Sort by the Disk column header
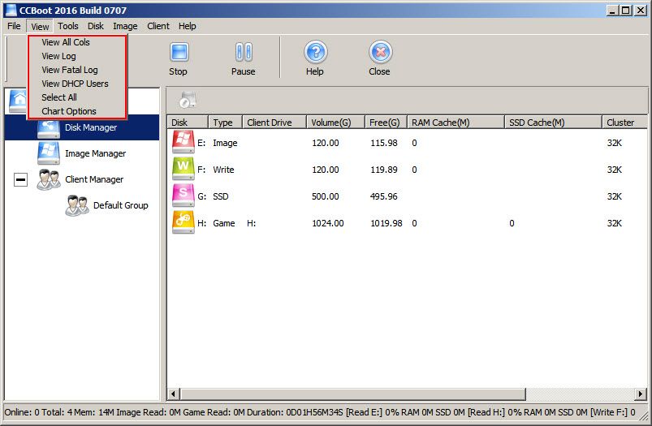652x426 pixels. coord(187,123)
